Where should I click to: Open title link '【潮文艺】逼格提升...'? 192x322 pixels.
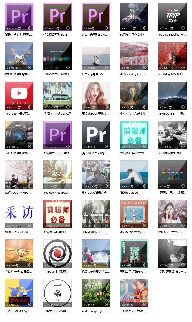(57, 311)
